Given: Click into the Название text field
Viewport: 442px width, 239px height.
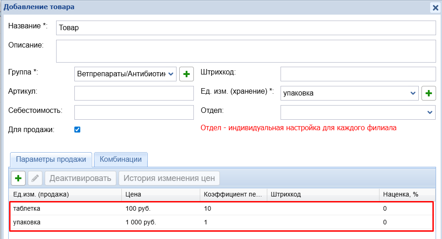Looking at the screenshot, I should tap(246, 28).
